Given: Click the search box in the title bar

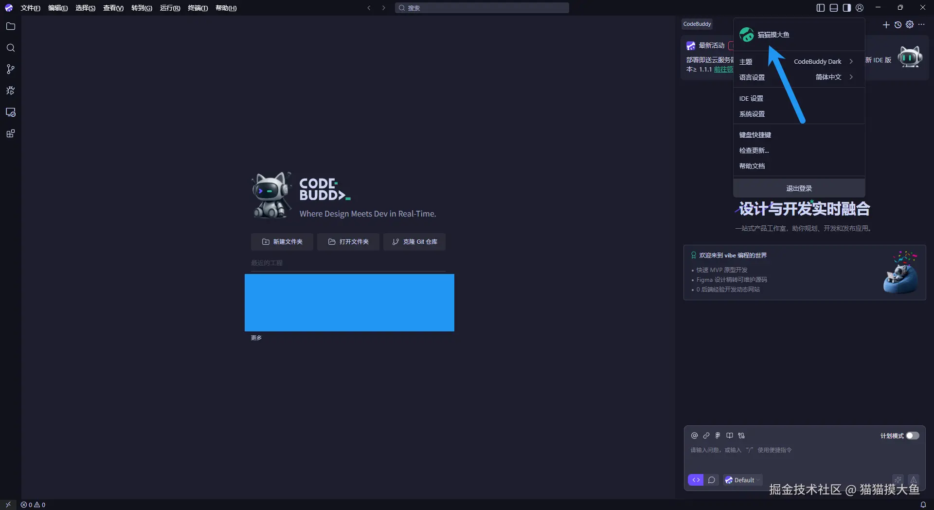Looking at the screenshot, I should [x=482, y=8].
